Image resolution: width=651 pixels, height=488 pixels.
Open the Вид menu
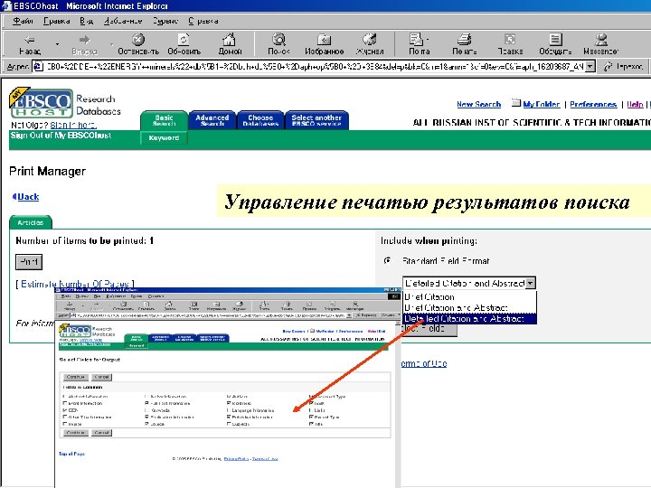pyautogui.click(x=87, y=21)
